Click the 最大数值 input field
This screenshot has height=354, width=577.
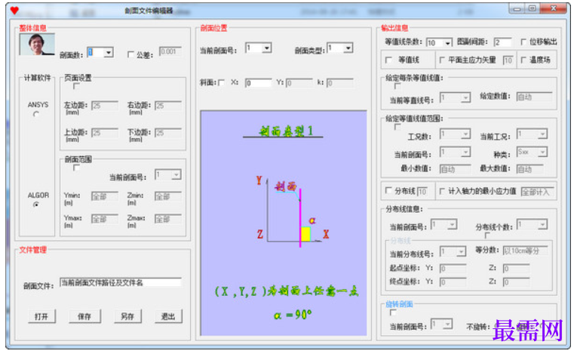pyautogui.click(x=530, y=169)
